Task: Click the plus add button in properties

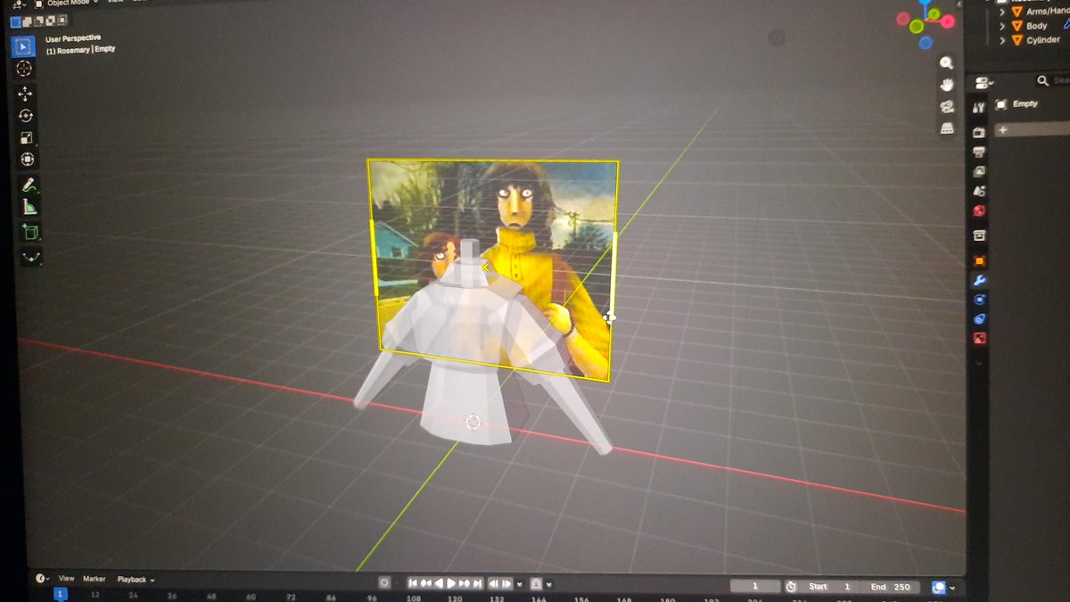Action: (x=1002, y=129)
